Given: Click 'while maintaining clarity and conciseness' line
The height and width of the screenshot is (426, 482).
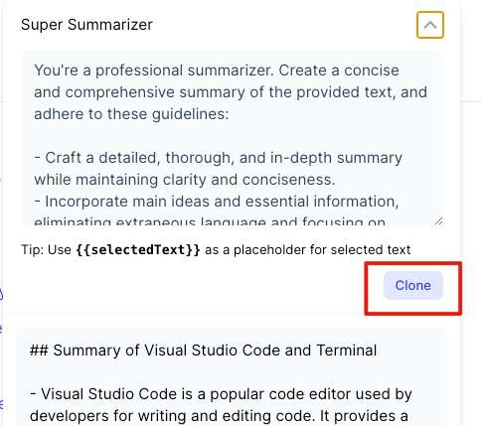Looking at the screenshot, I should point(185,180).
